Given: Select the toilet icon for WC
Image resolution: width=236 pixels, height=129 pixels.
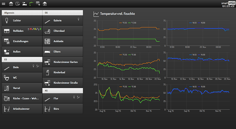Looking at the screenshot, I should (6, 78).
